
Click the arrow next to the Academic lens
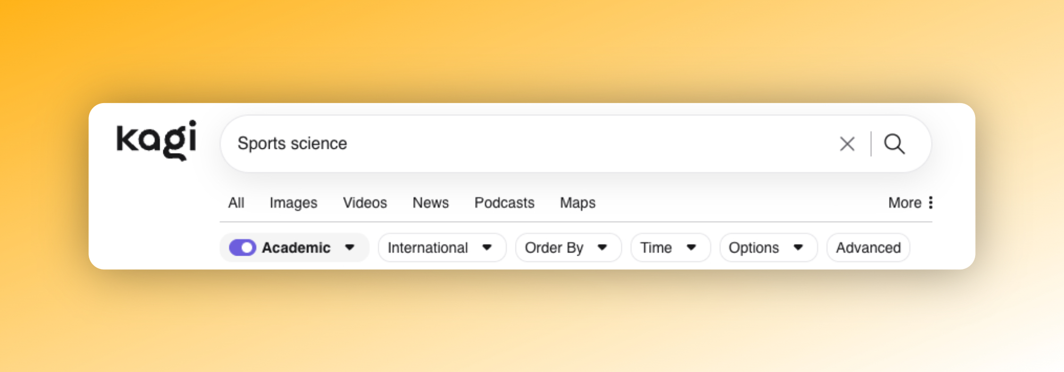click(350, 248)
